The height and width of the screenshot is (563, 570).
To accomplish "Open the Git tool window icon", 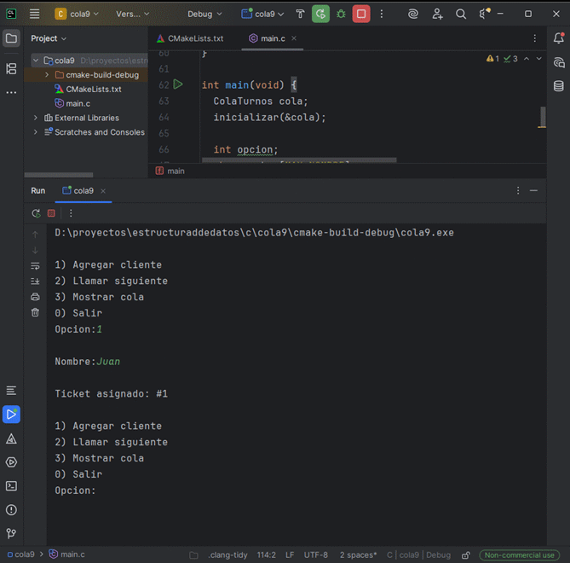I will click(11, 534).
